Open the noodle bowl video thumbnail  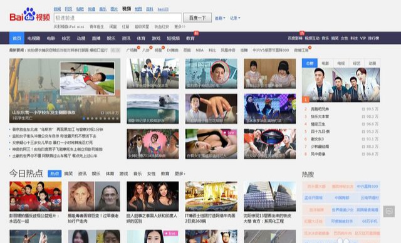(211, 196)
